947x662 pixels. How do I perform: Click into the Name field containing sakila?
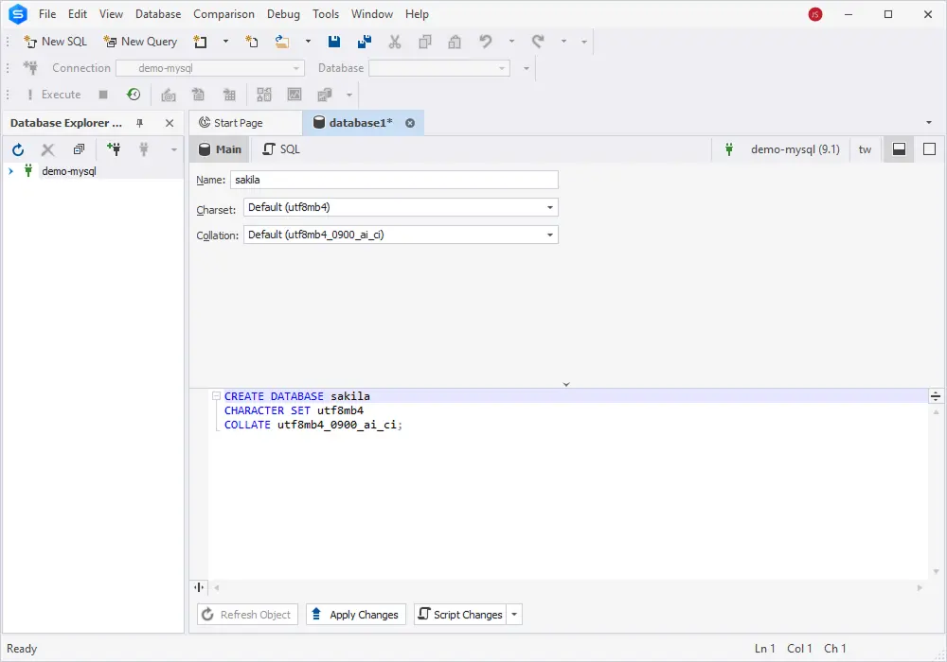(x=394, y=180)
